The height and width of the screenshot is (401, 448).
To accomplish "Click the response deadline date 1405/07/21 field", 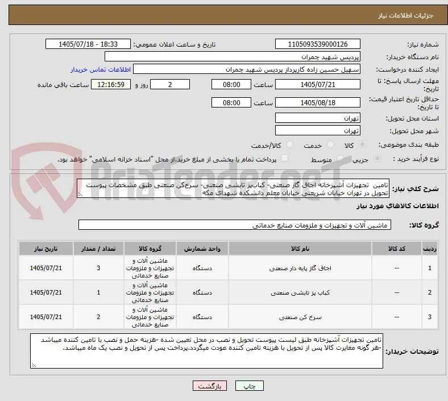I will point(318,85).
